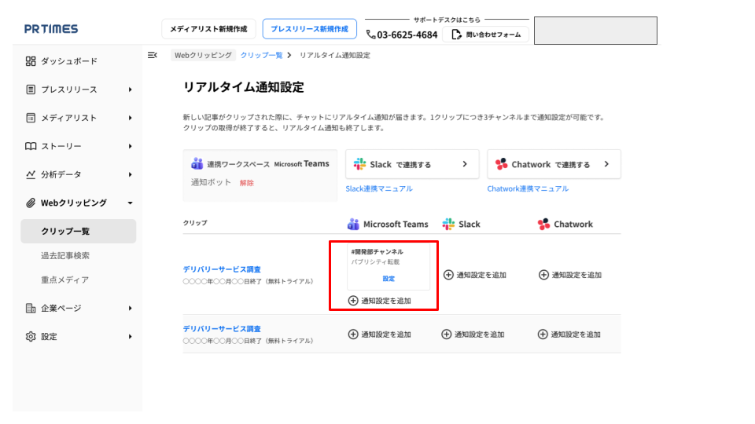Open first デリバリーサービス調査 clip link
Viewport: 755px width, 424px height.
pos(222,269)
